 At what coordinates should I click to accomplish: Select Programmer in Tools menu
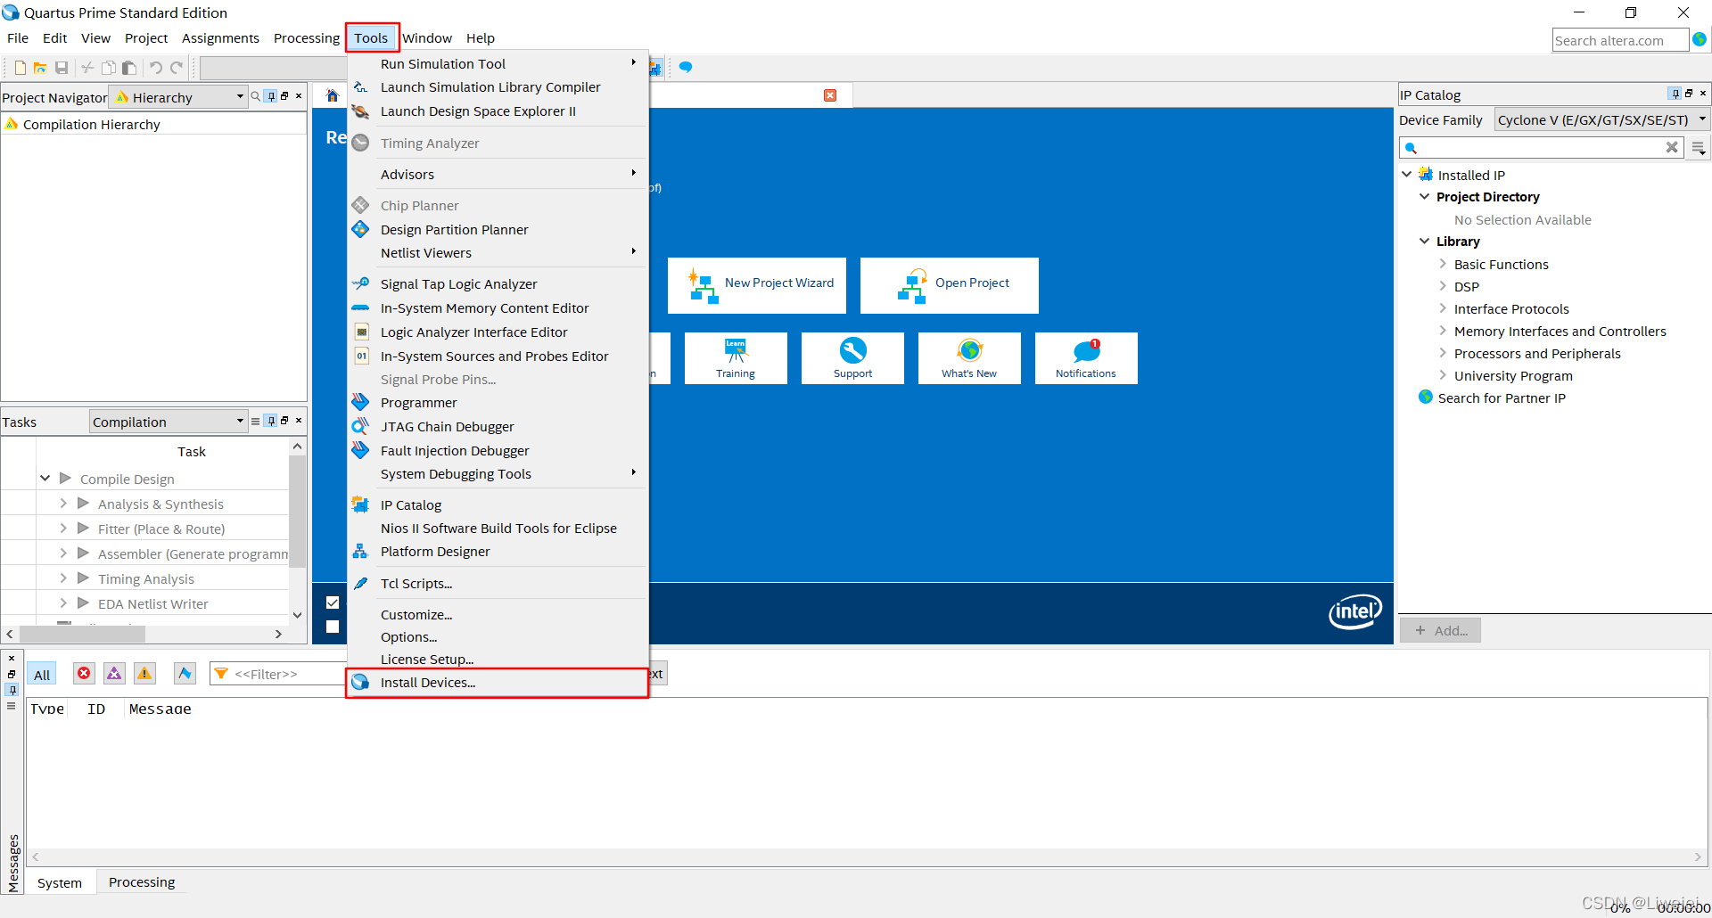pyautogui.click(x=498, y=403)
